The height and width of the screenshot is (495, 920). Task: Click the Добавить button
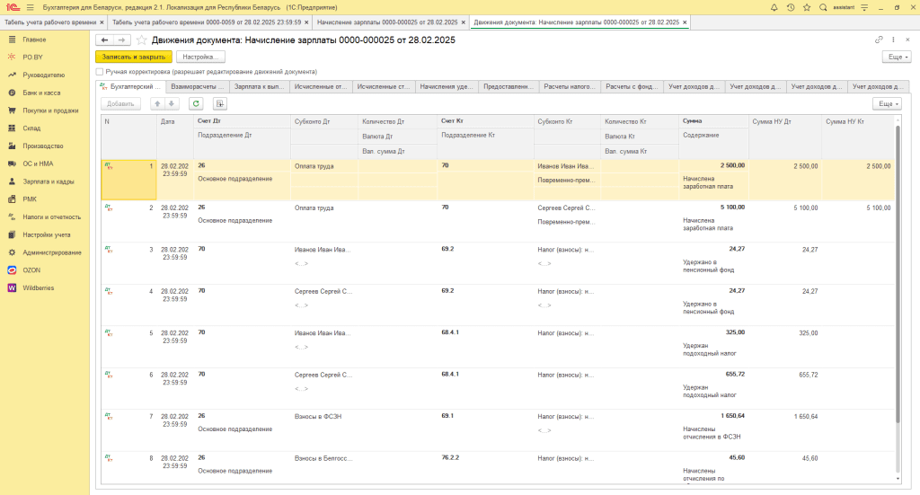click(120, 104)
